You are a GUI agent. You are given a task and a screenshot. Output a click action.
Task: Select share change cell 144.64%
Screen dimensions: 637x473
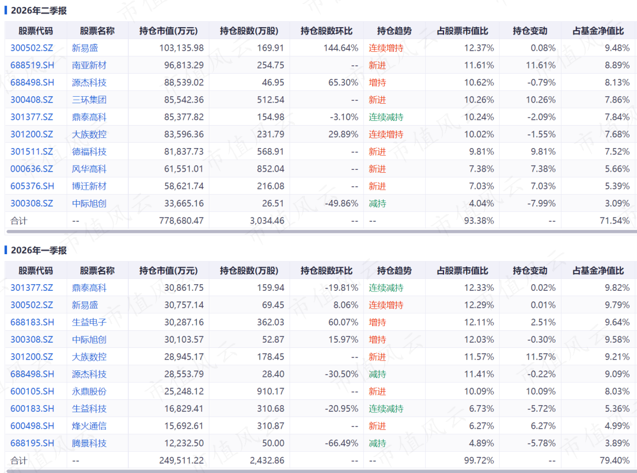[341, 48]
